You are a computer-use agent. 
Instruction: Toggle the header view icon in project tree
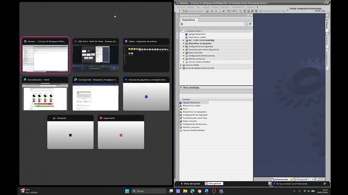[x=246, y=24]
